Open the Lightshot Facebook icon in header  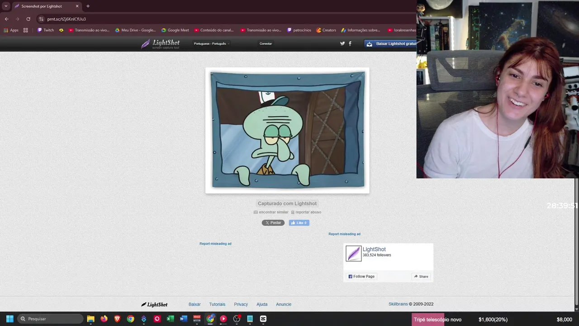(350, 43)
